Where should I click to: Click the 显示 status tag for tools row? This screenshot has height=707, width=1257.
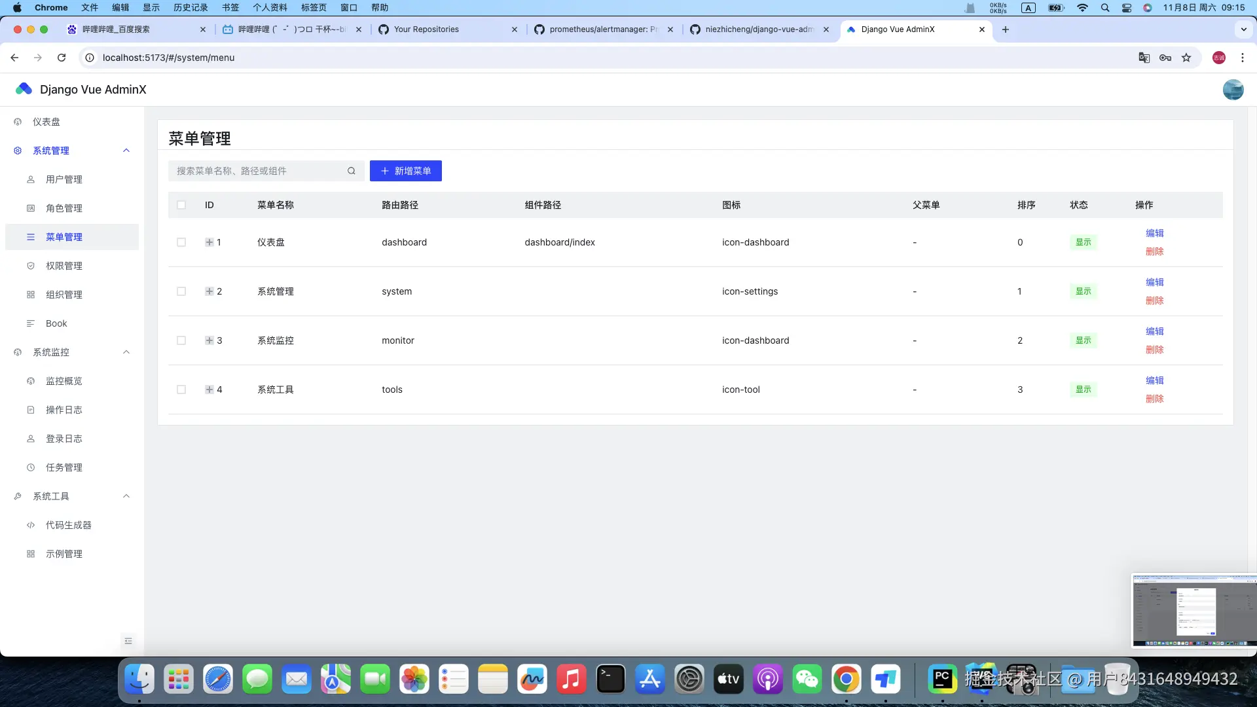coord(1084,390)
